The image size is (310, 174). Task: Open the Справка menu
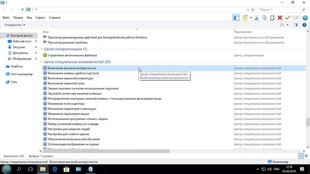[55, 17]
